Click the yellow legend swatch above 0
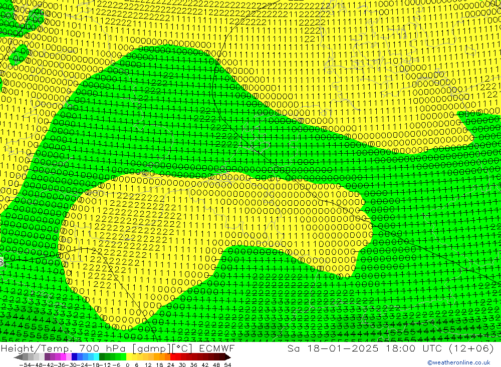501x367 pixels. pos(129,357)
